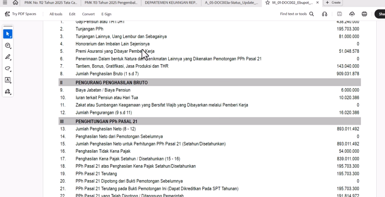Print the document using printer icon
Image resolution: width=385 pixels, height=197 pixels.
coord(364,14)
